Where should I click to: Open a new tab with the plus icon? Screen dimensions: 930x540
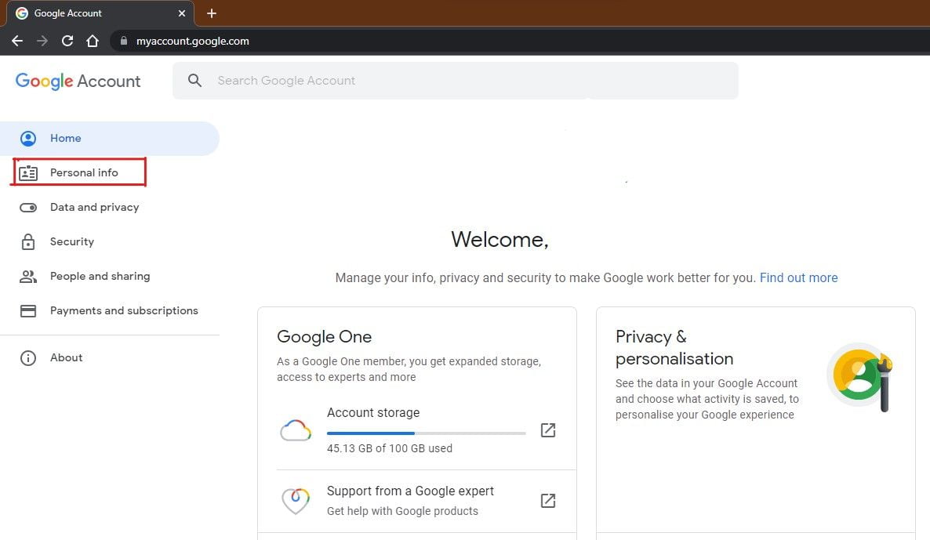(212, 13)
